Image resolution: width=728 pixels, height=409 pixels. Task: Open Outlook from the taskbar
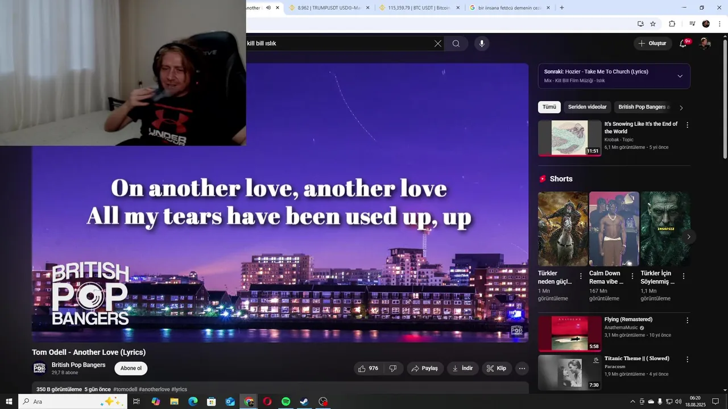click(230, 402)
